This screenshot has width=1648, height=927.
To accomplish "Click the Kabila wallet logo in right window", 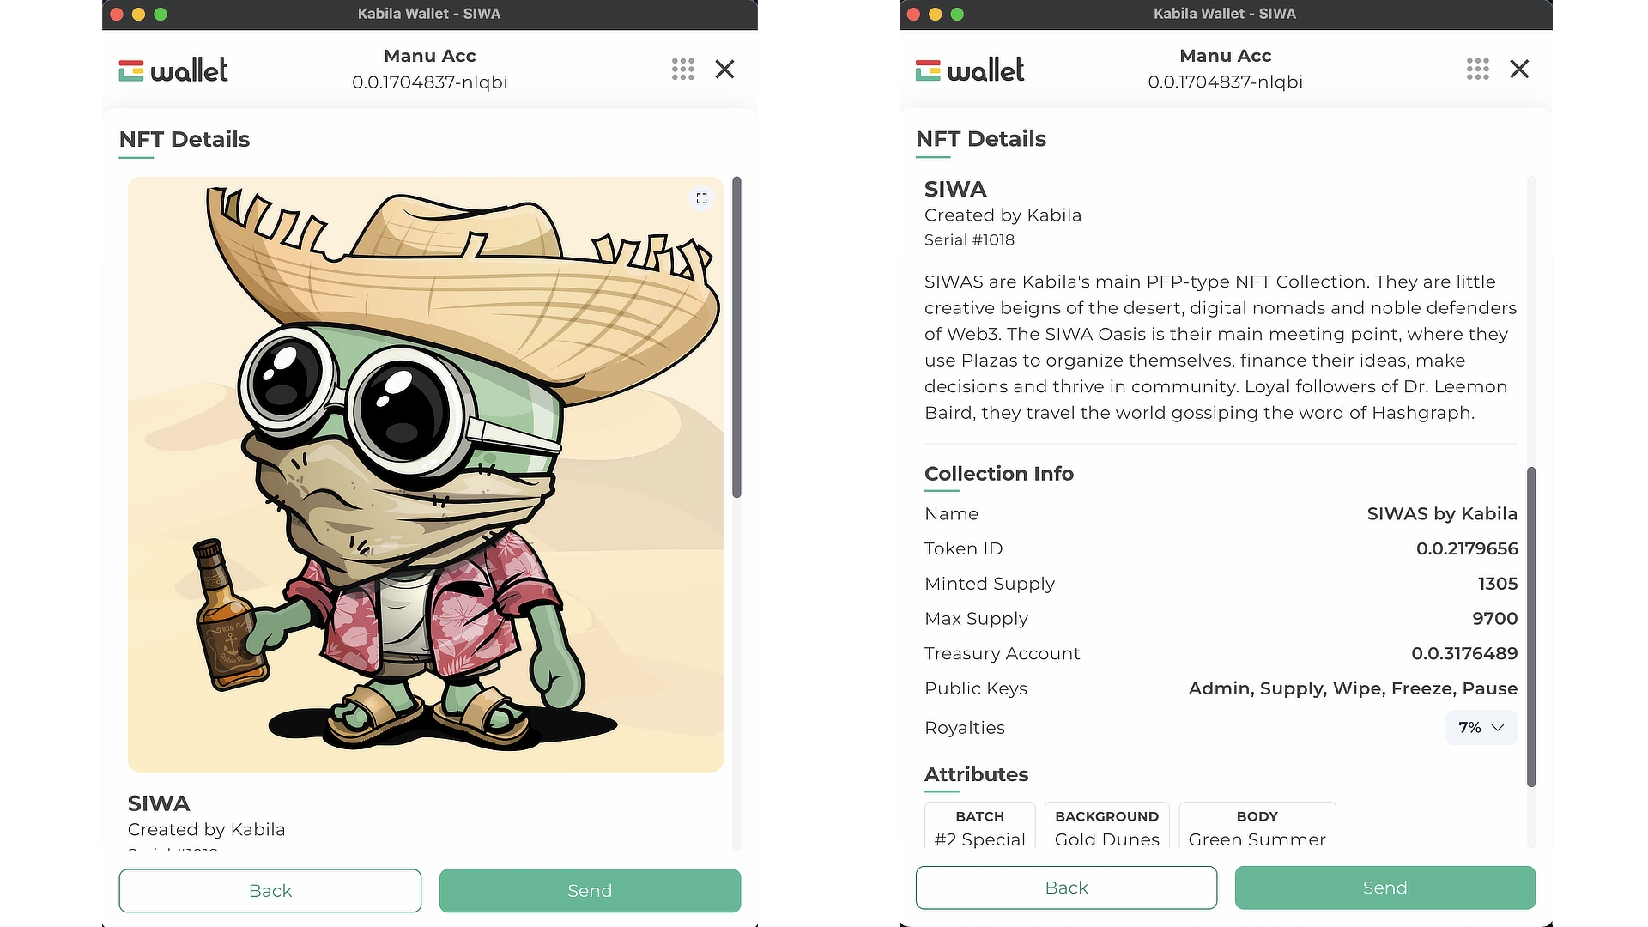I will (970, 70).
